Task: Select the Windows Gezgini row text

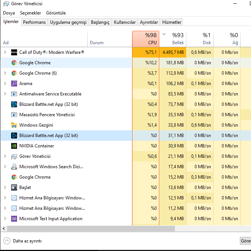Action: [x=36, y=125]
